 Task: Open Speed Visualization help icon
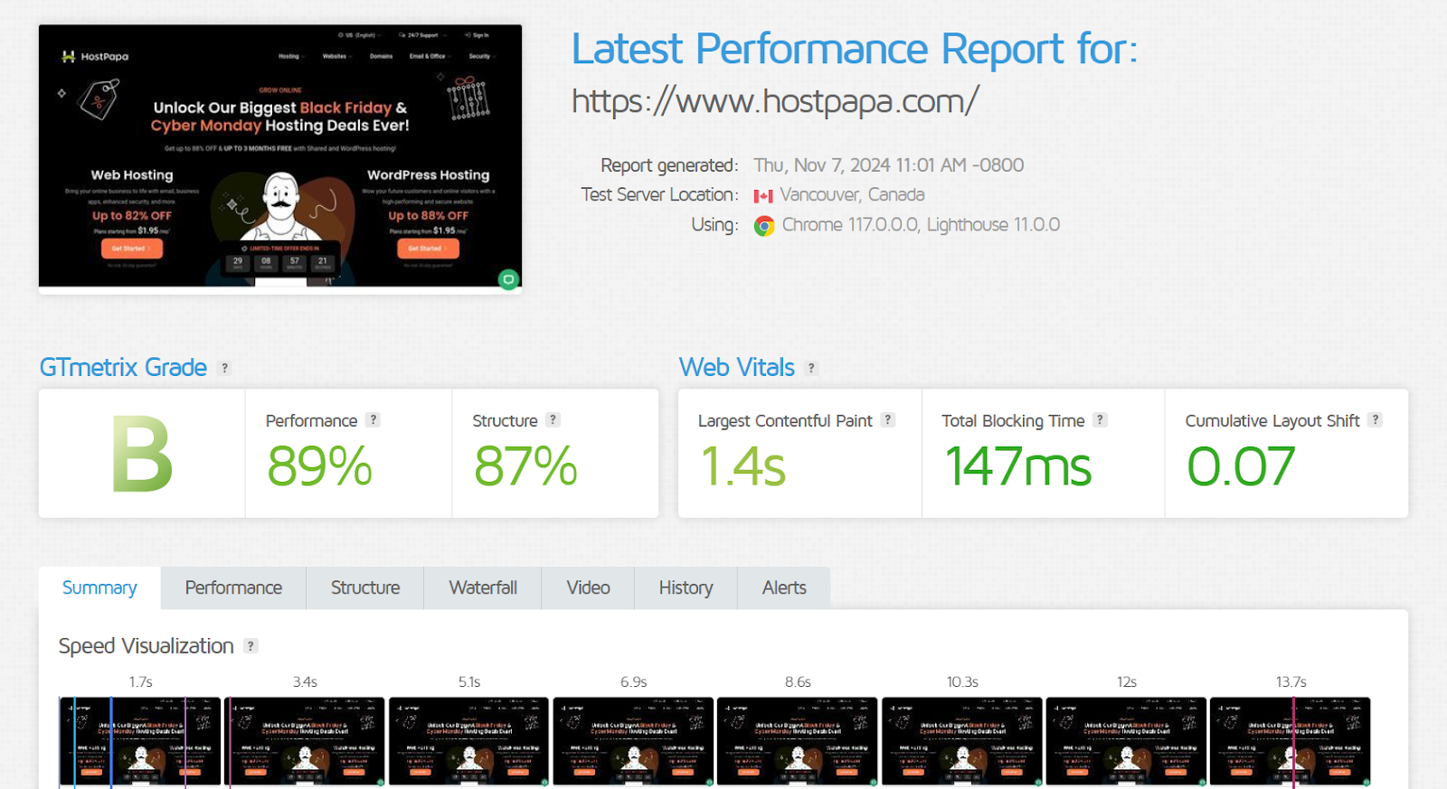[251, 646]
